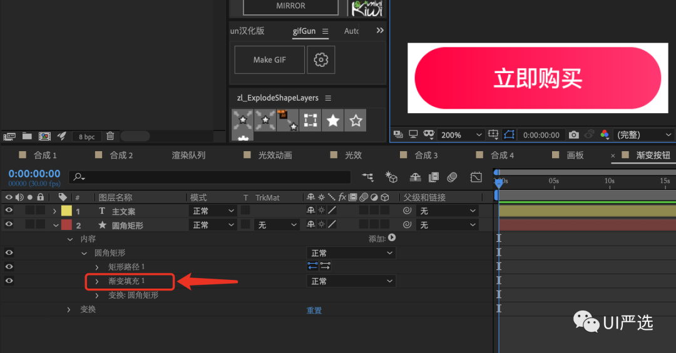Create new folder in project panel
Screen dimensions: 676x353
[x=27, y=136]
